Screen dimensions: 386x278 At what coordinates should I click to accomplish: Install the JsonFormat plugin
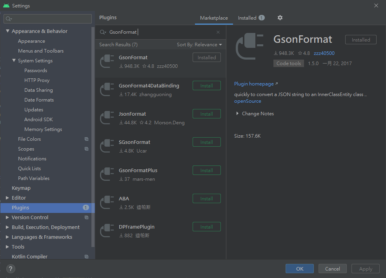207,114
